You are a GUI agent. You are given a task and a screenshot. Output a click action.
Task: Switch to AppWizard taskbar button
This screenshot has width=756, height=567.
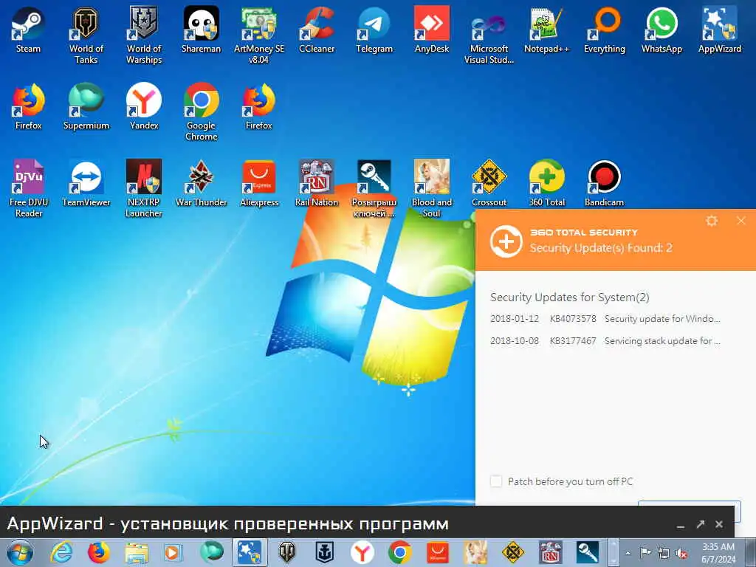point(249,552)
